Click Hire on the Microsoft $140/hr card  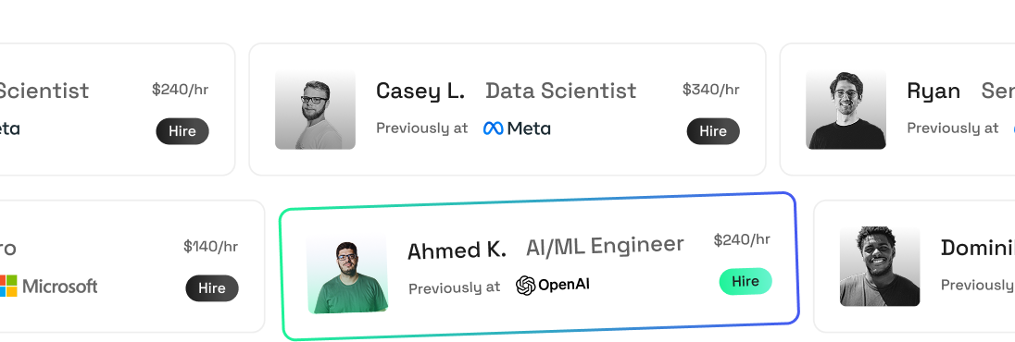(212, 288)
